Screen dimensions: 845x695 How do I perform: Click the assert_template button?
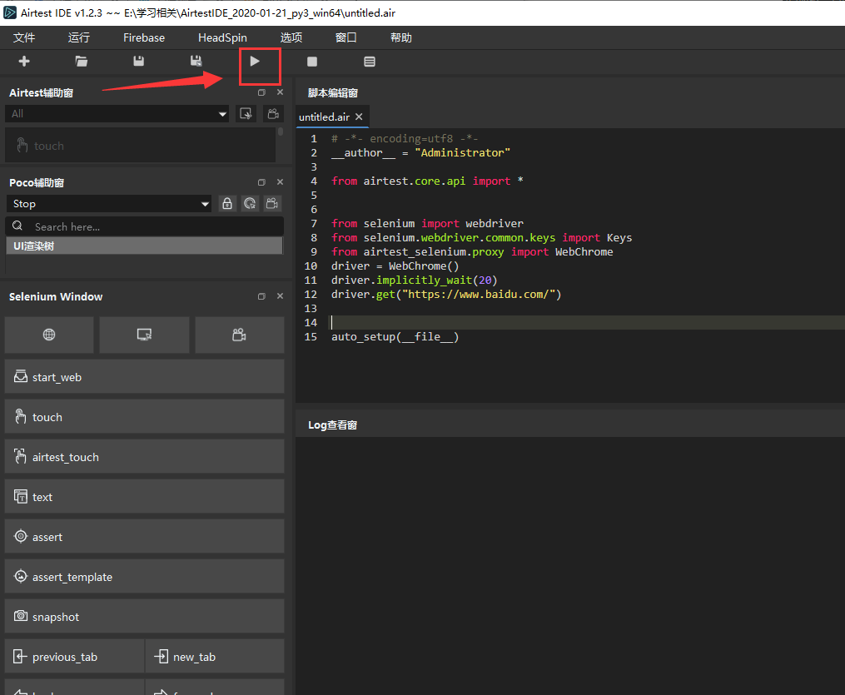(144, 577)
